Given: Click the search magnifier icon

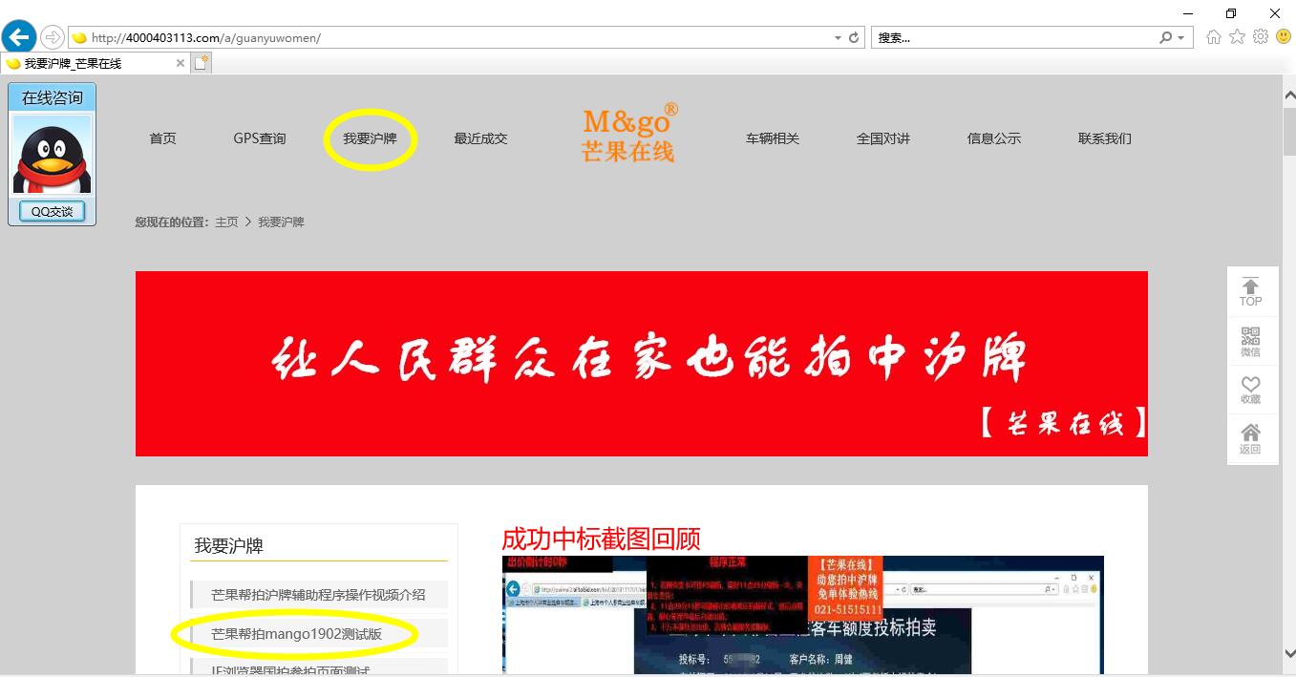Looking at the screenshot, I should click(1165, 38).
